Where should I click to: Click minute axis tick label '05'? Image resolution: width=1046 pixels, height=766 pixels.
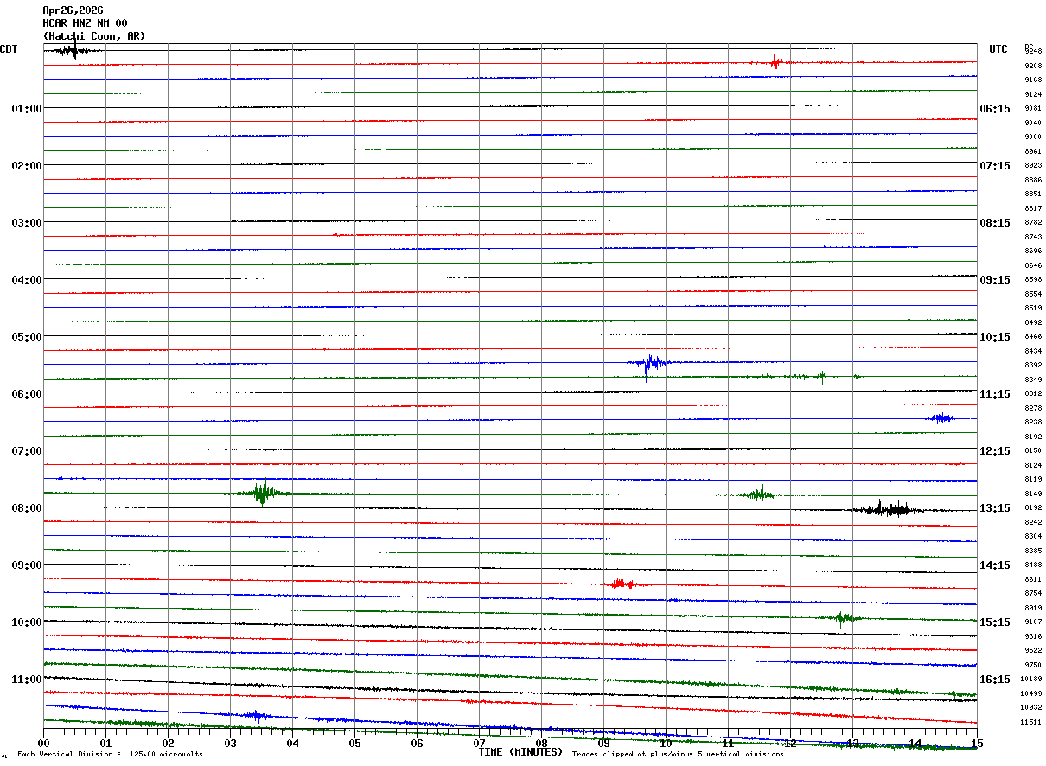click(354, 744)
